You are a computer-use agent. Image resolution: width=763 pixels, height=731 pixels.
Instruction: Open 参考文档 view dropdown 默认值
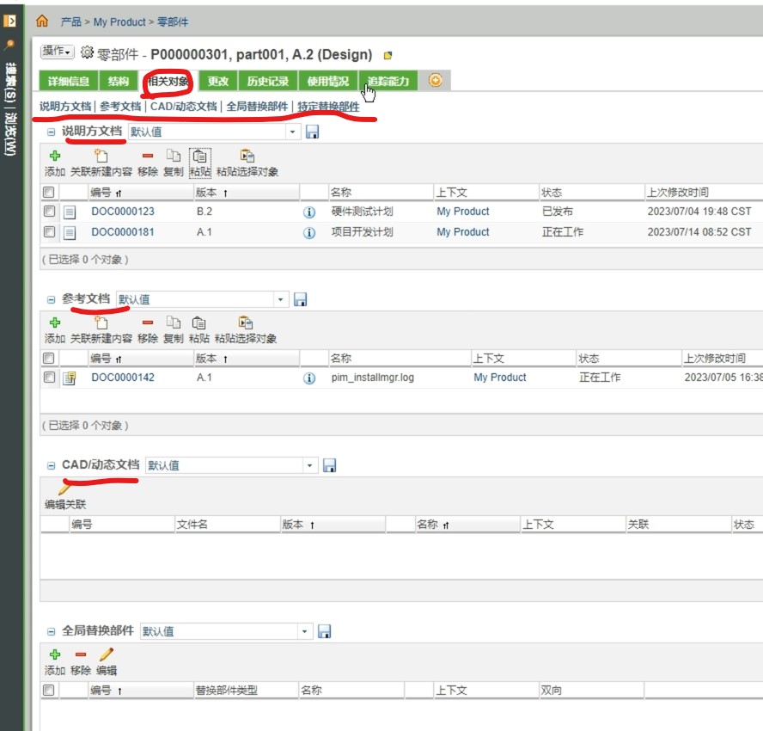click(x=280, y=299)
